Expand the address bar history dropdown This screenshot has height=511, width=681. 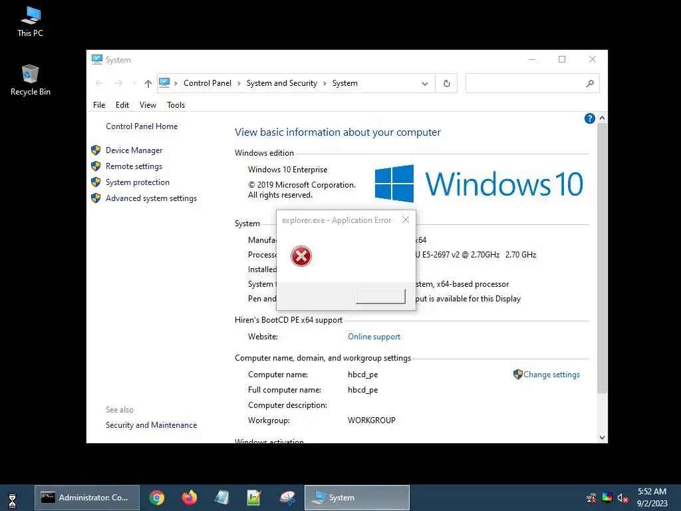click(425, 84)
